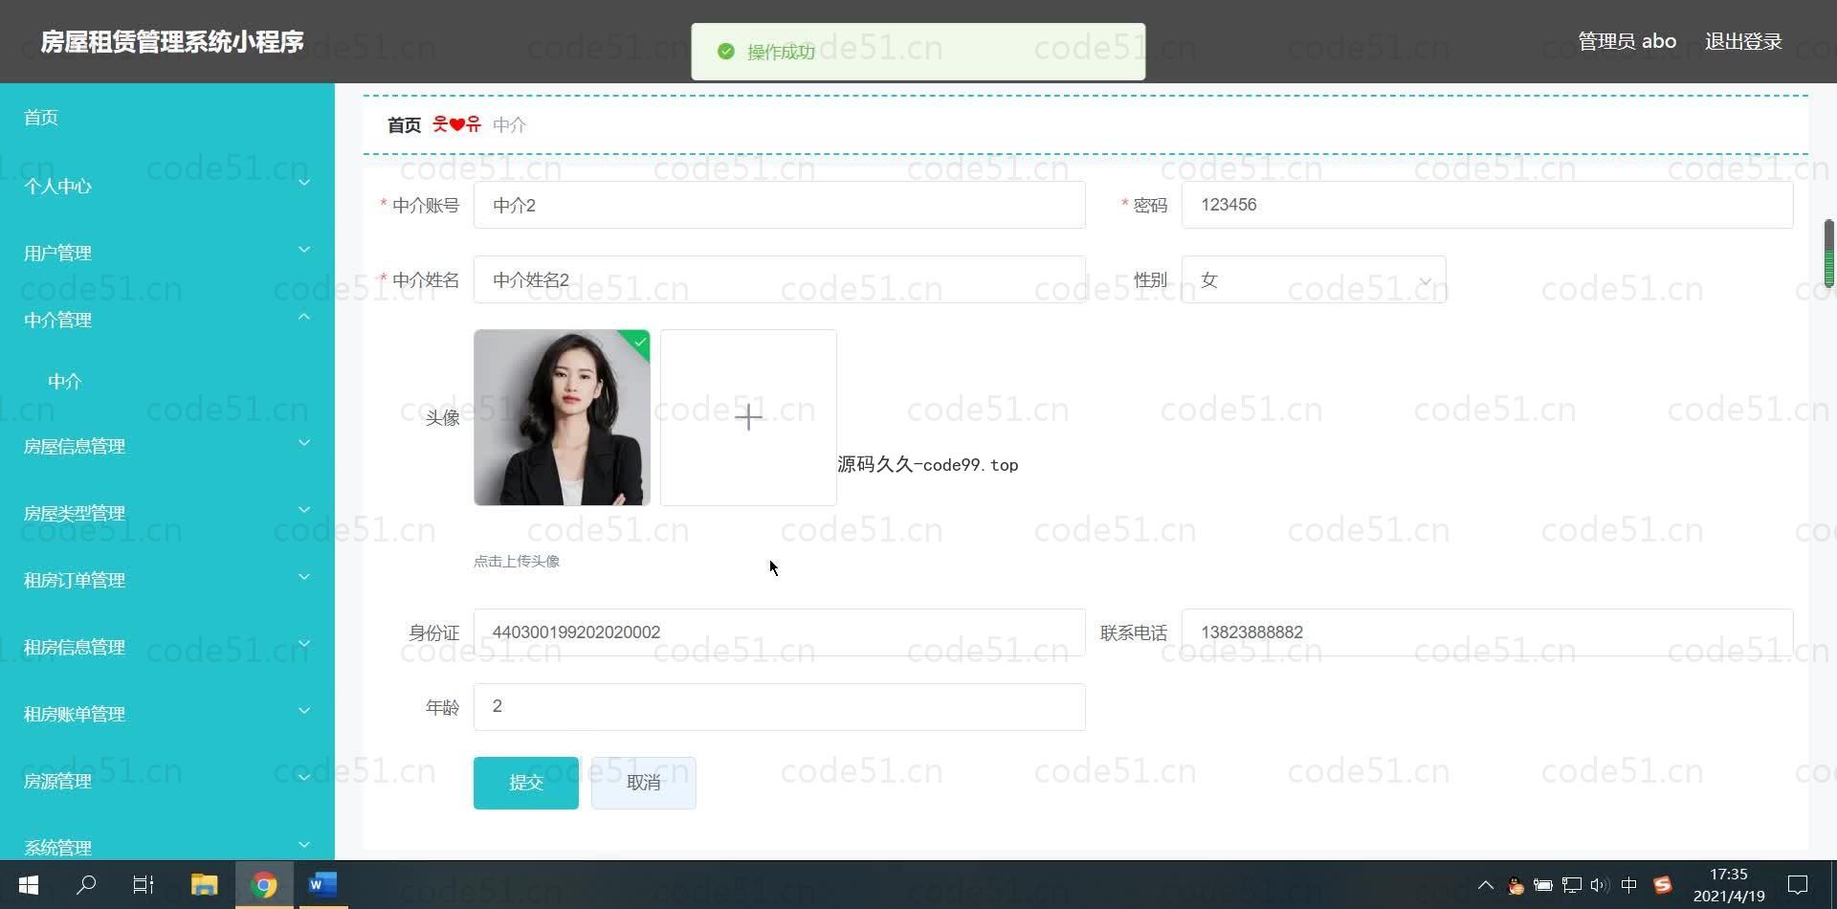Click 中介 breadcrumb item
The height and width of the screenshot is (909, 1837).
tap(509, 124)
